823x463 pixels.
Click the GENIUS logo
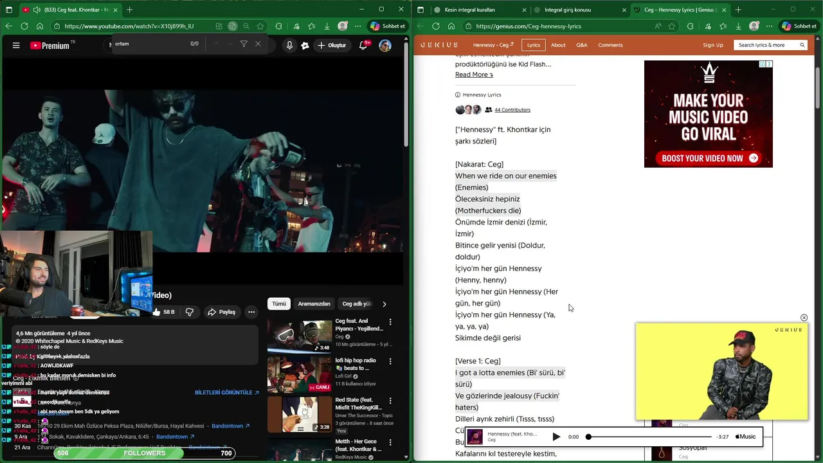pyautogui.click(x=439, y=45)
